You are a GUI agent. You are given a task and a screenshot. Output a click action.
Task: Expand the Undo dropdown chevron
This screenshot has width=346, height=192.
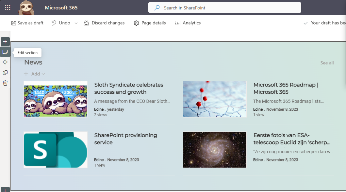coord(76,23)
